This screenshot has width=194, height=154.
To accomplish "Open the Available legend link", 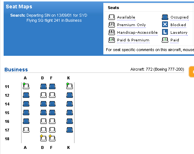I will [126, 17].
